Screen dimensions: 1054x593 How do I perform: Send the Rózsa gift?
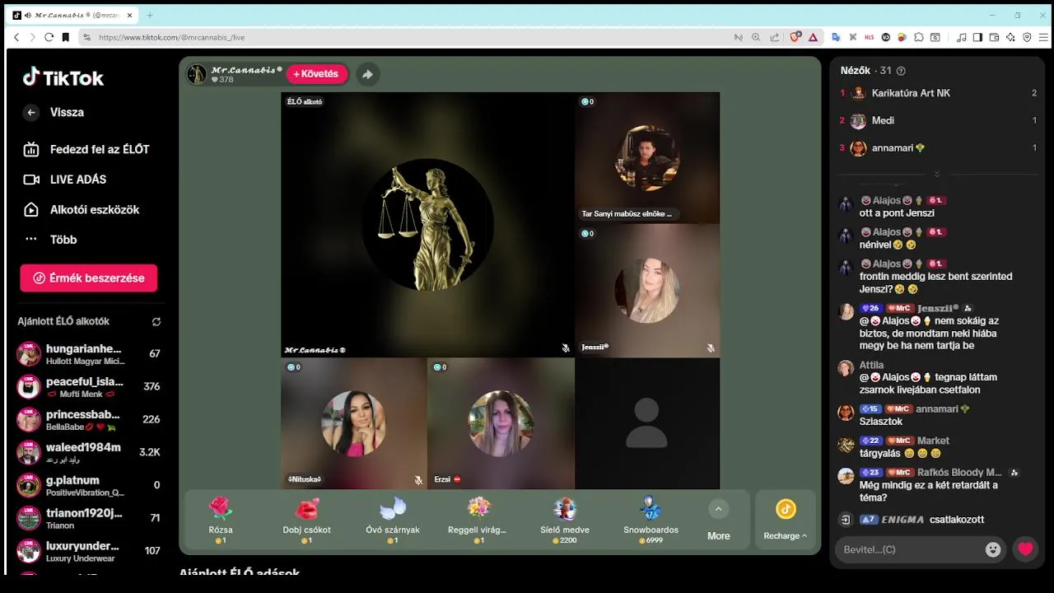click(x=221, y=520)
